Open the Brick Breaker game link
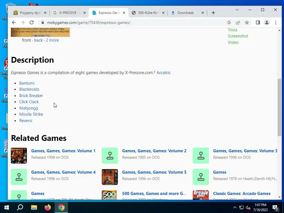Image resolution: width=284 pixels, height=213 pixels. pos(31,96)
